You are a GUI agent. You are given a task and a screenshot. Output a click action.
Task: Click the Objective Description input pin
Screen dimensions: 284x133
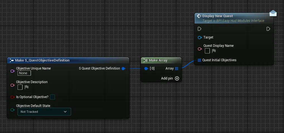12,85
